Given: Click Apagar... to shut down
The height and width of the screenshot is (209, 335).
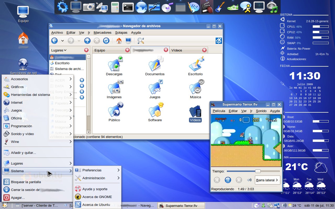Looking at the screenshot, I should coord(37,198).
